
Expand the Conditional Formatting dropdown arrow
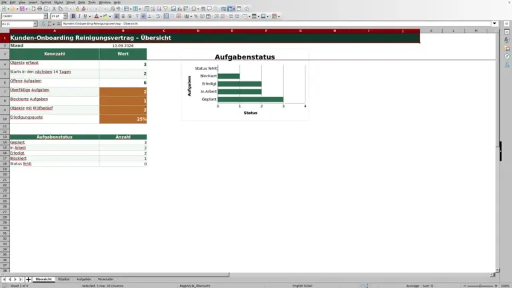[279, 16]
